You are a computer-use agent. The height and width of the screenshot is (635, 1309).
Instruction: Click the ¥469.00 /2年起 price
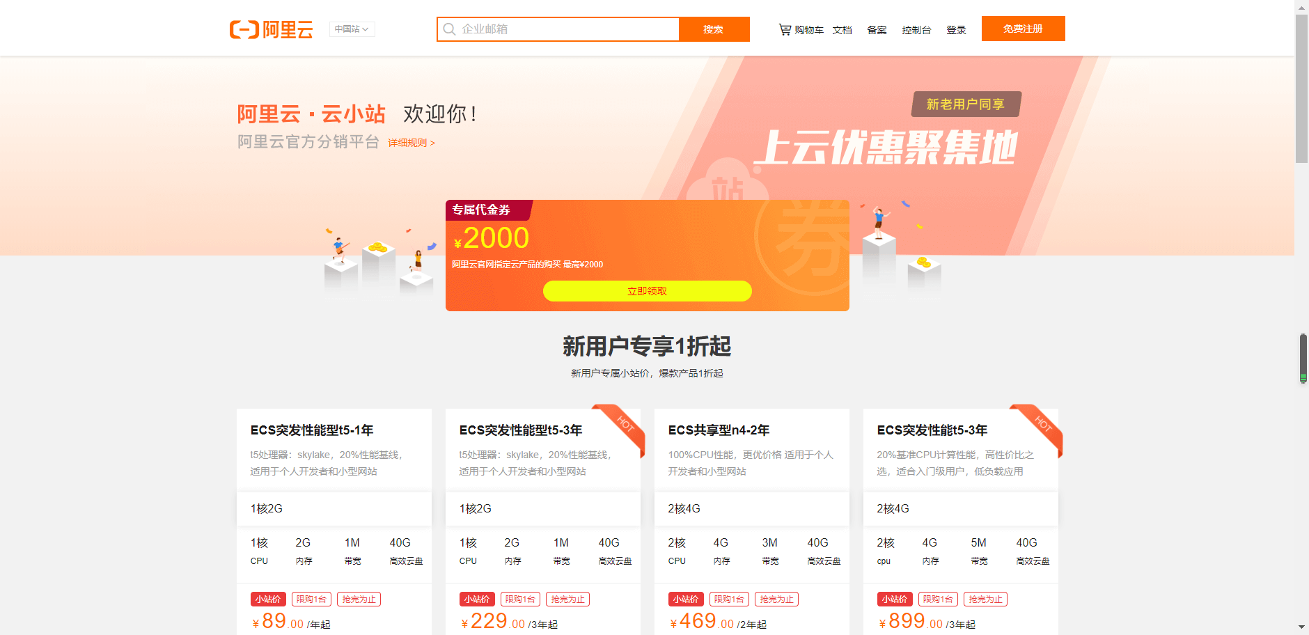click(718, 621)
